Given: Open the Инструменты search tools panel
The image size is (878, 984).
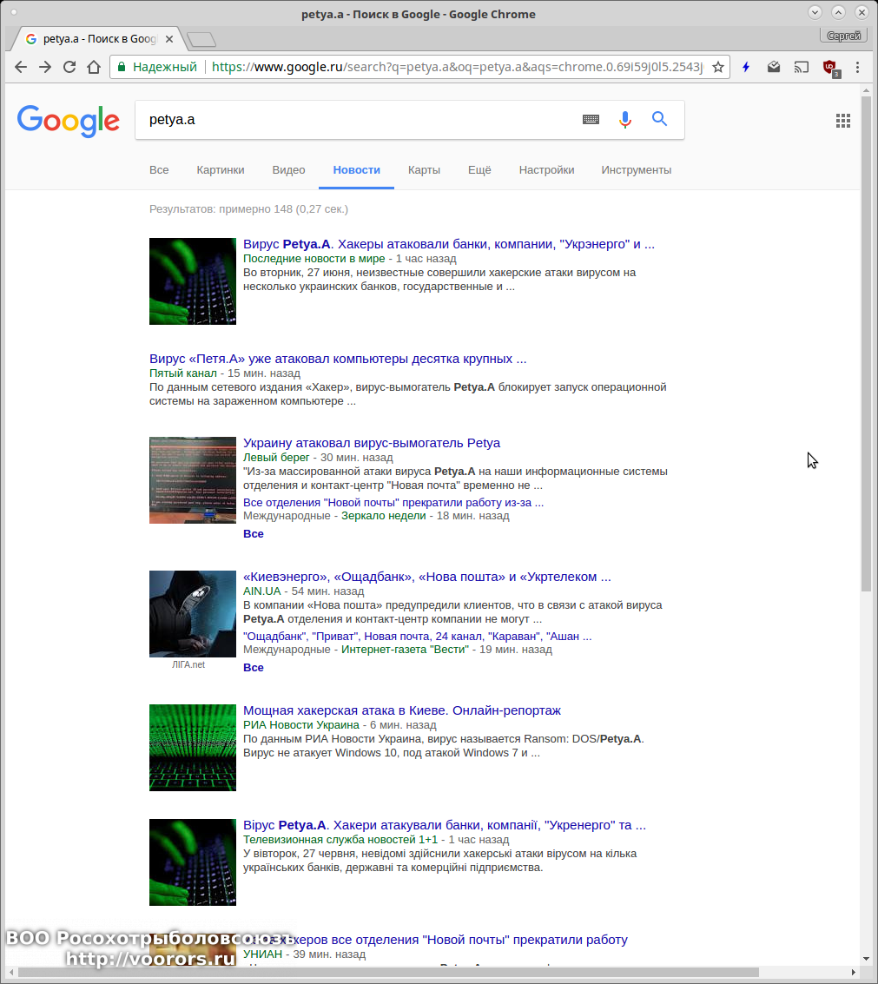Looking at the screenshot, I should [x=636, y=170].
